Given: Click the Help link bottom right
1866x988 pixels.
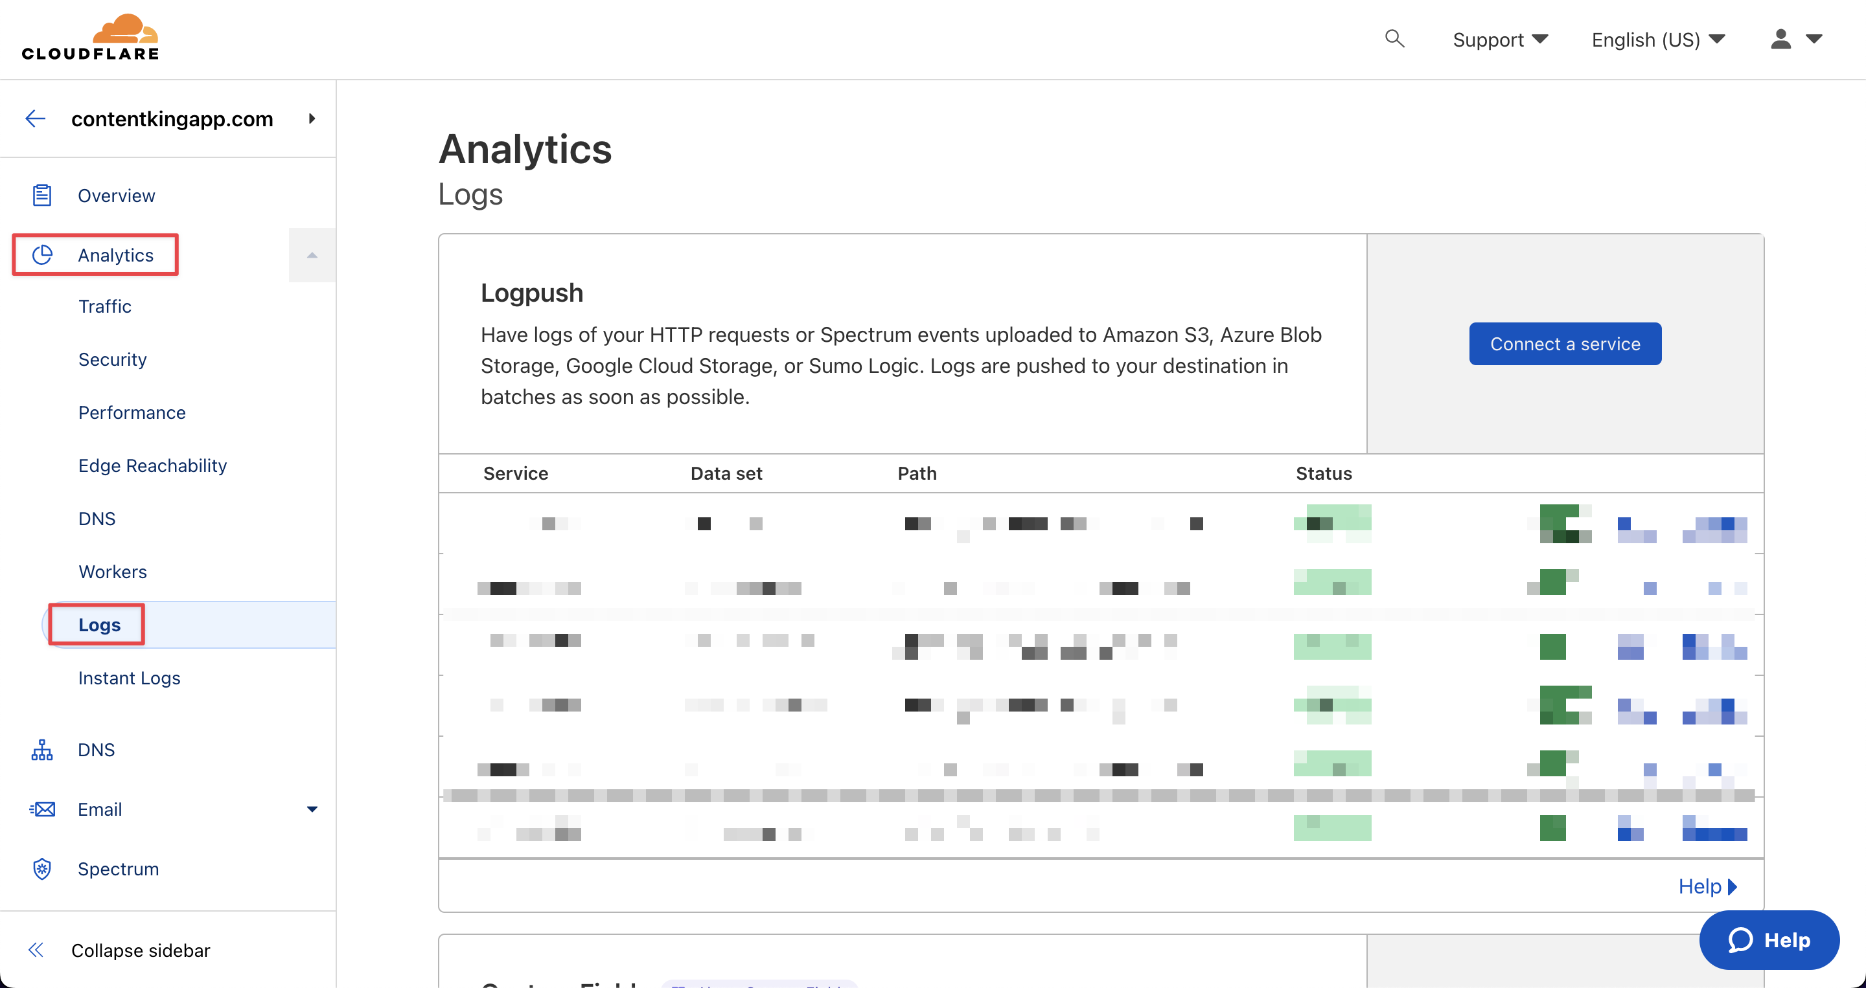Looking at the screenshot, I should coord(1704,887).
